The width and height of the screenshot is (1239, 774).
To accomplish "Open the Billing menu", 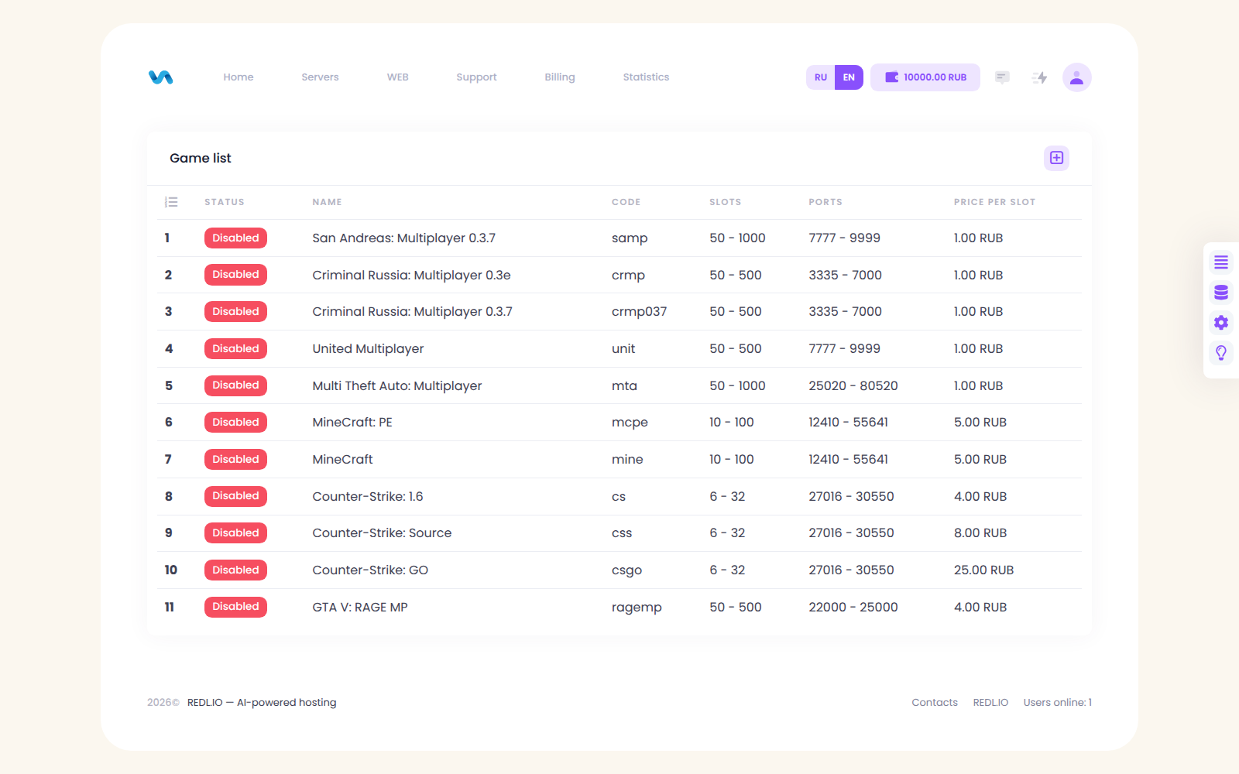I will 559,77.
